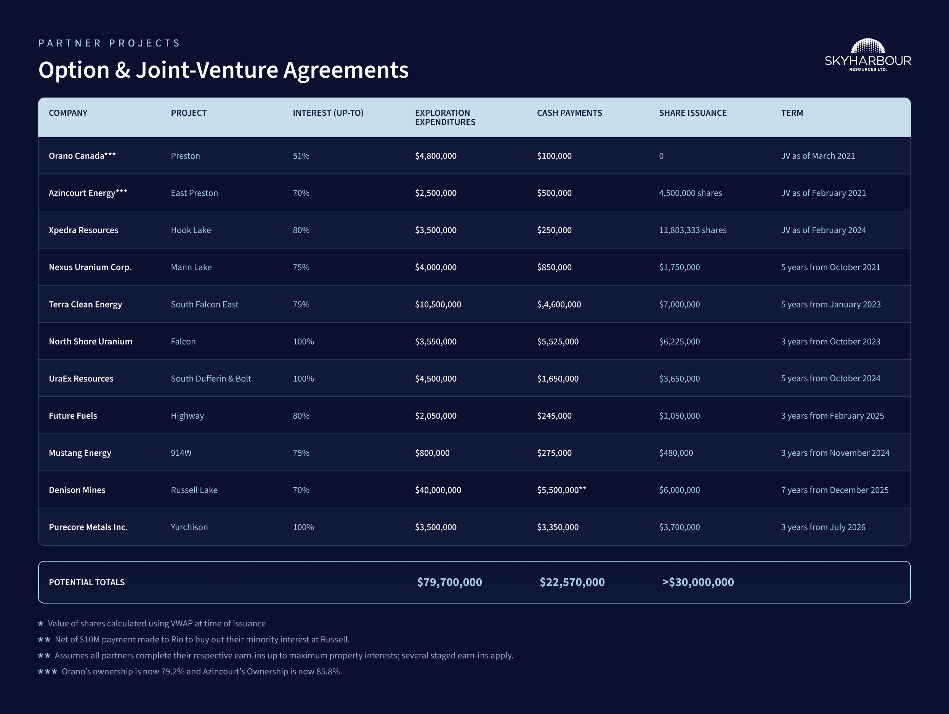
Task: Select the Orano Canada*** company cell
Action: pyautogui.click(x=82, y=156)
